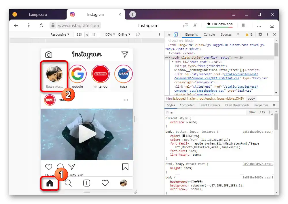The image size is (288, 204).
Task: Switch to the Console panel
Action: (209, 34)
